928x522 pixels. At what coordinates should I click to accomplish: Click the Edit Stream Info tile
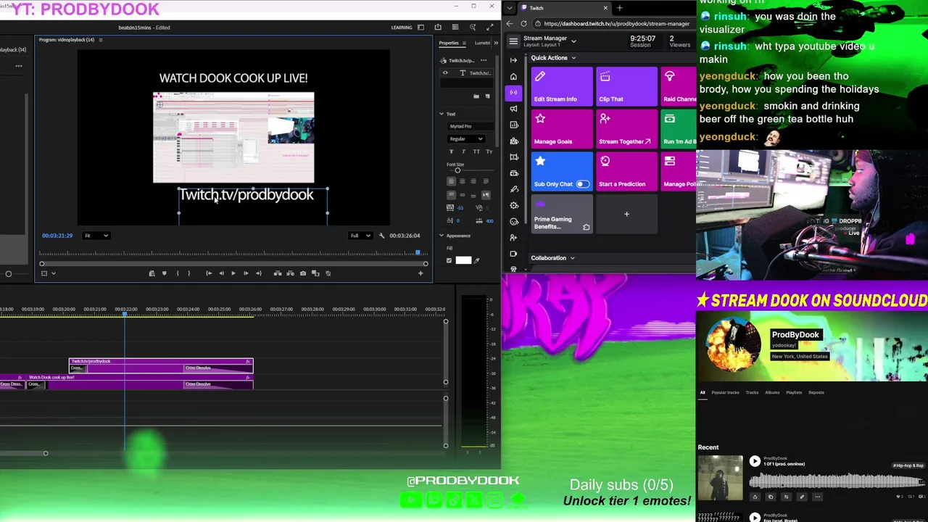pos(562,86)
